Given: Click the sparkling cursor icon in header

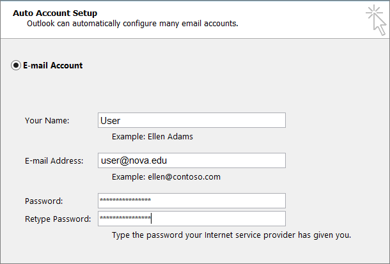Looking at the screenshot, I should coord(374,20).
